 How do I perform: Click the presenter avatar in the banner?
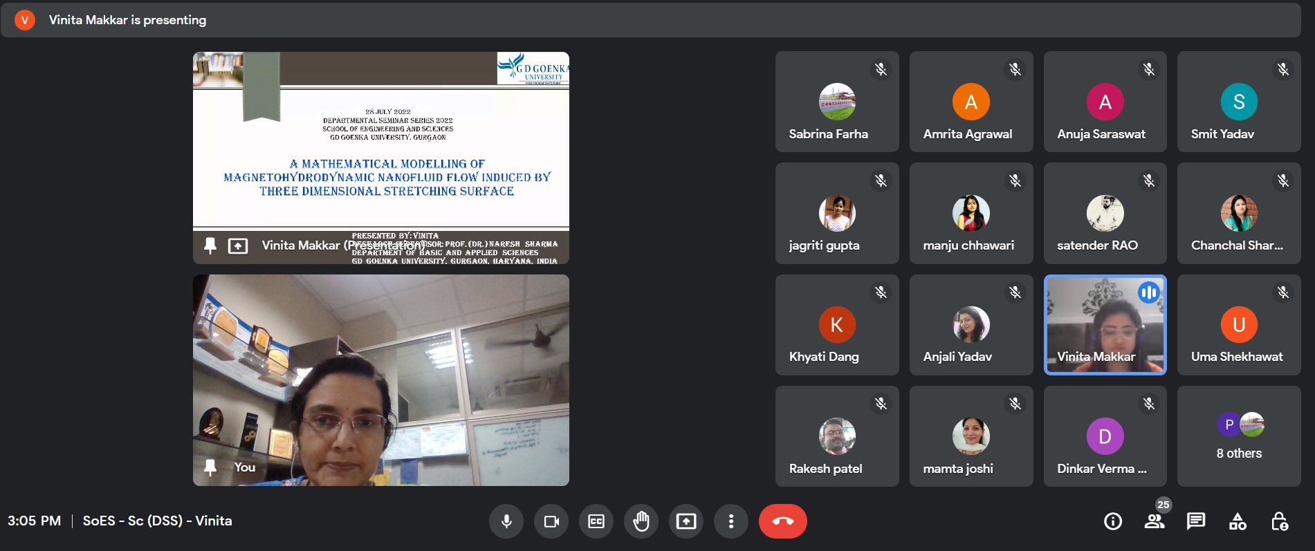click(25, 20)
